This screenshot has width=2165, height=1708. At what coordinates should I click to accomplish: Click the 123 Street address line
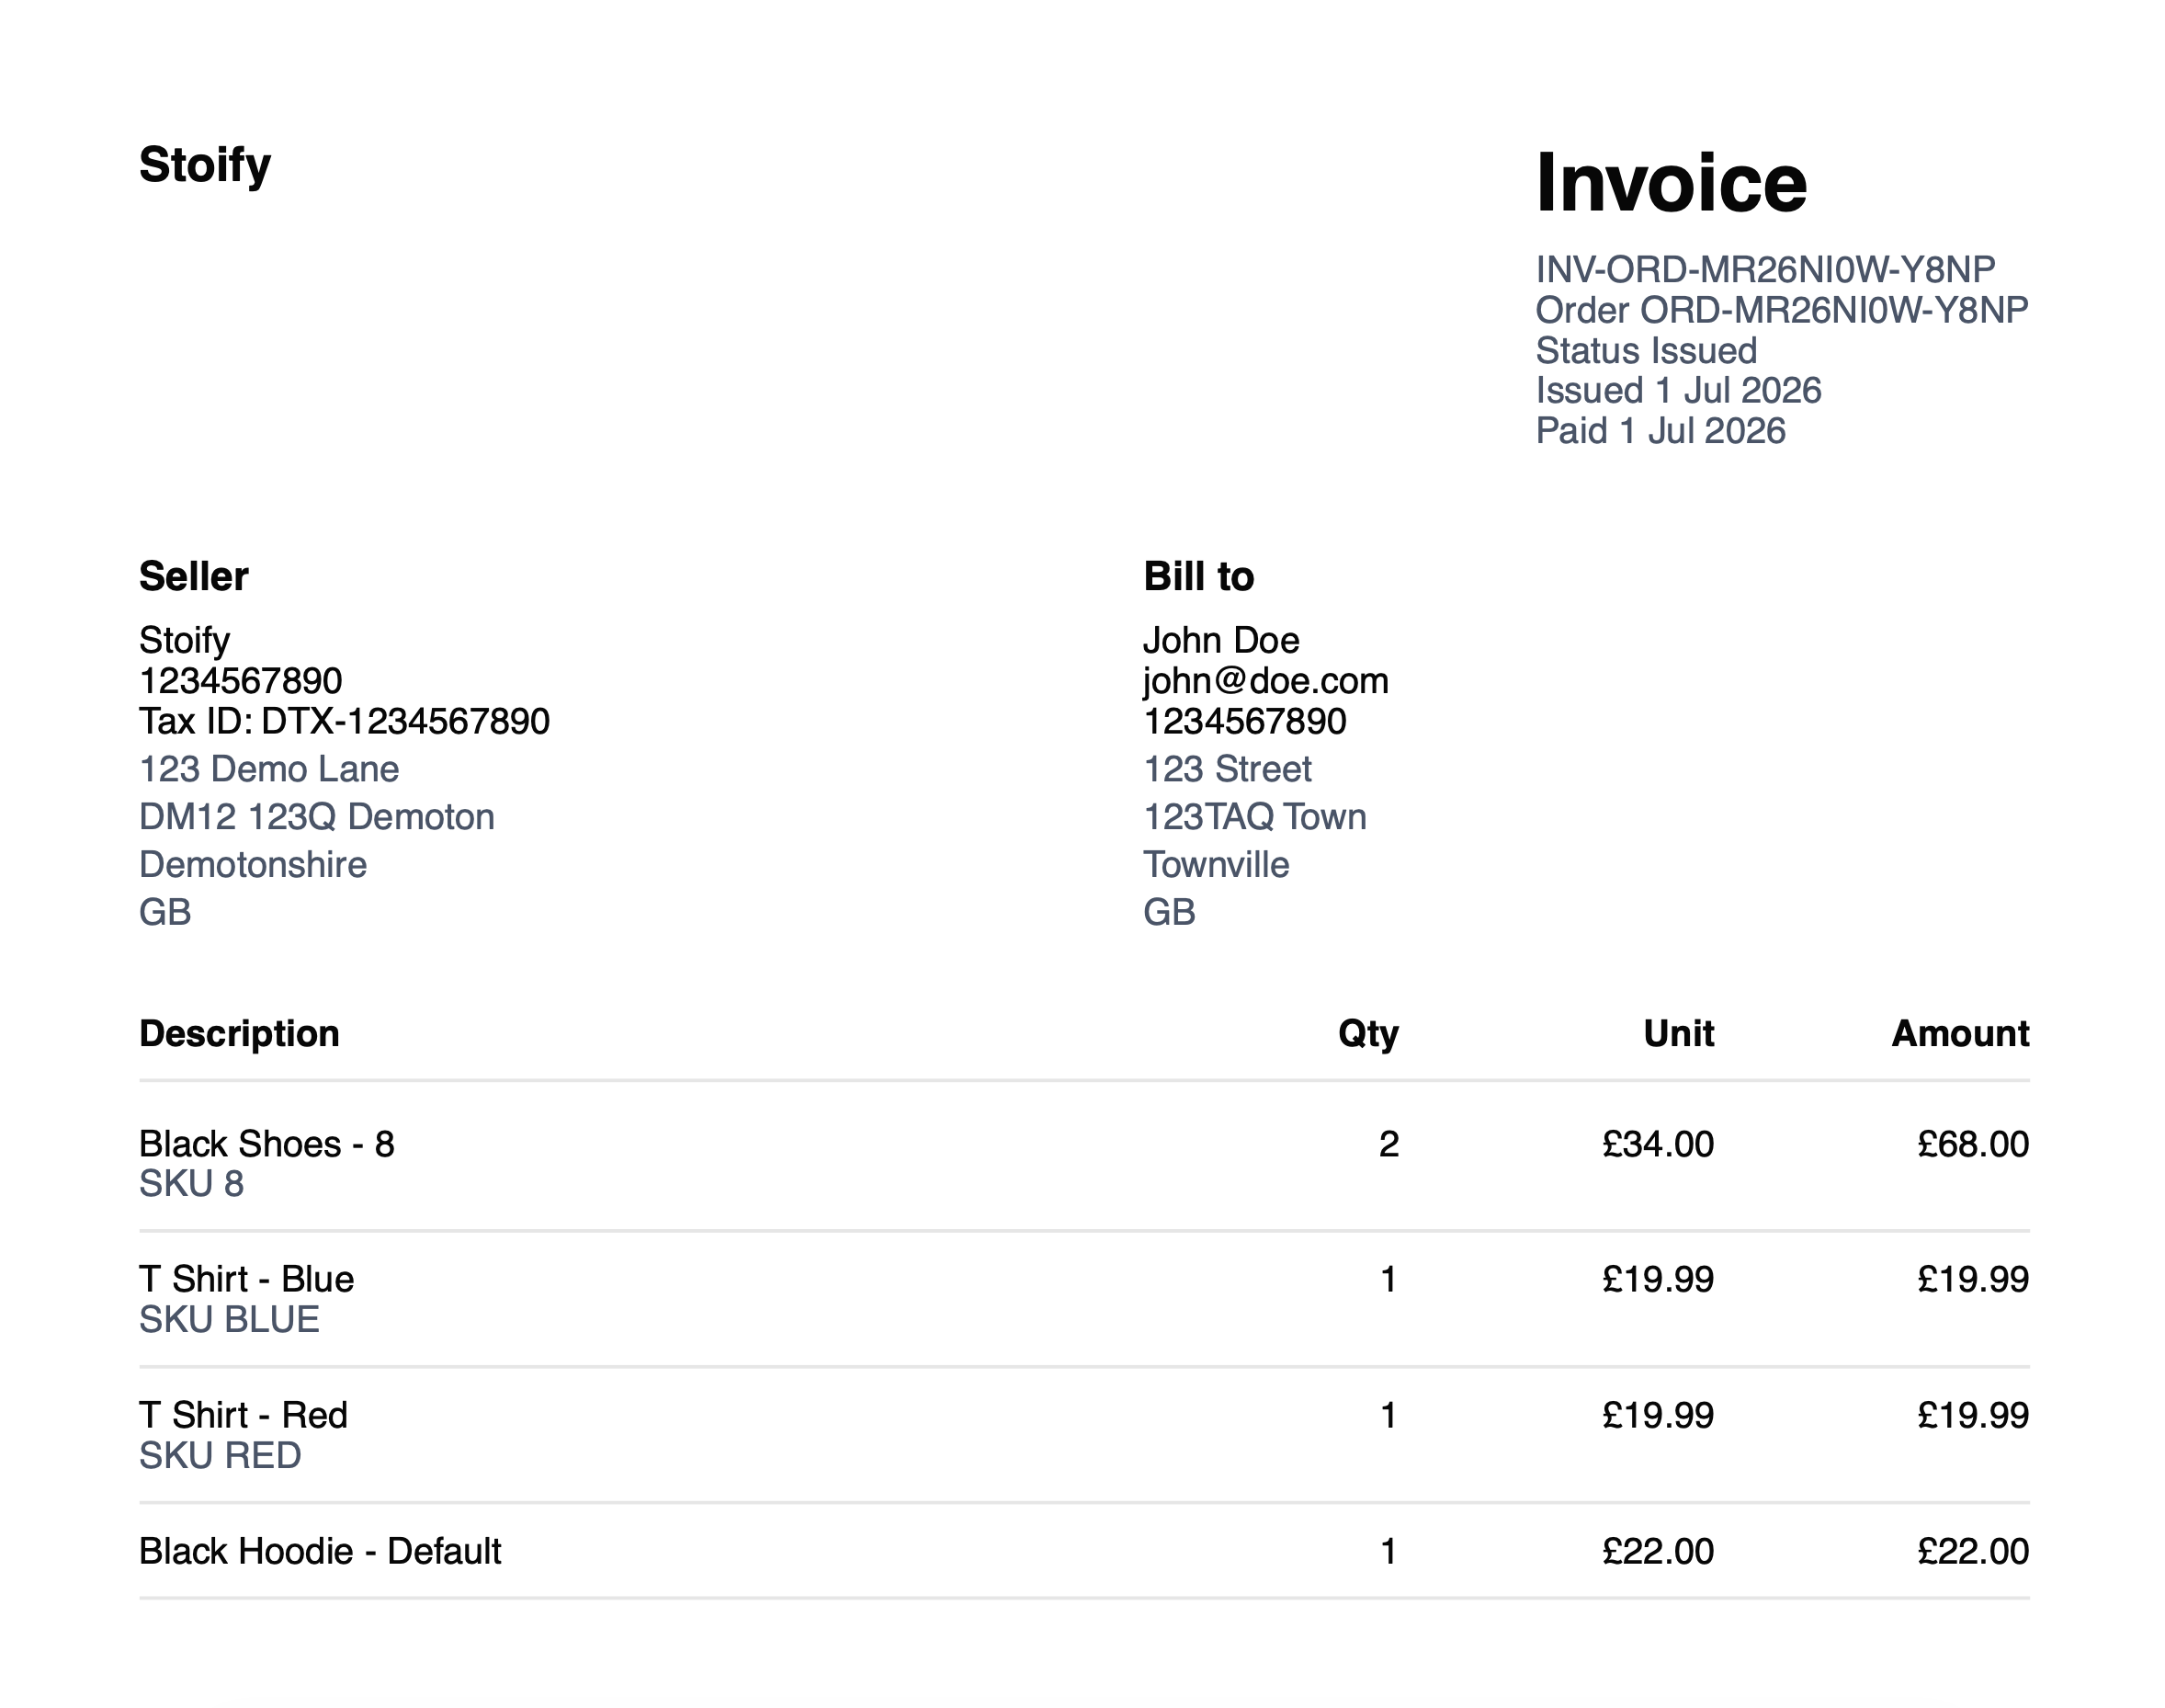tap(1228, 769)
